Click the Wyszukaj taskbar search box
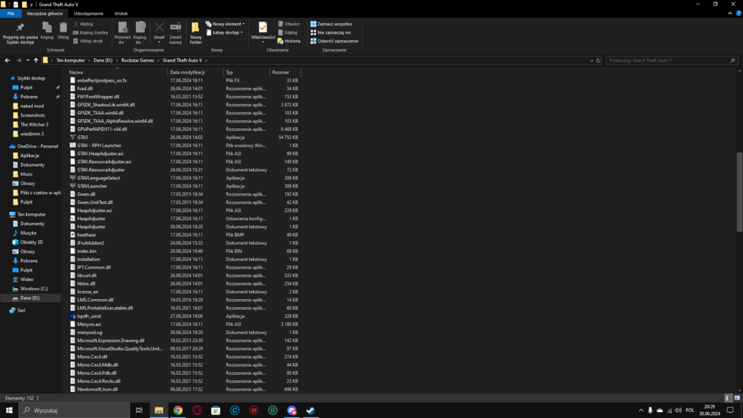Image resolution: width=743 pixels, height=418 pixels. 74,410
